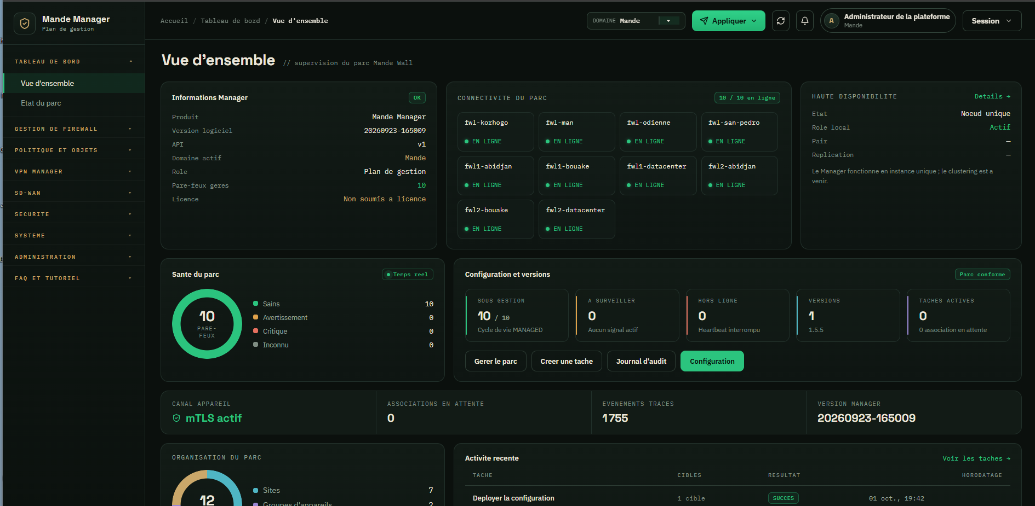Click the Critique red legend swatch
The height and width of the screenshot is (506, 1035).
(255, 331)
